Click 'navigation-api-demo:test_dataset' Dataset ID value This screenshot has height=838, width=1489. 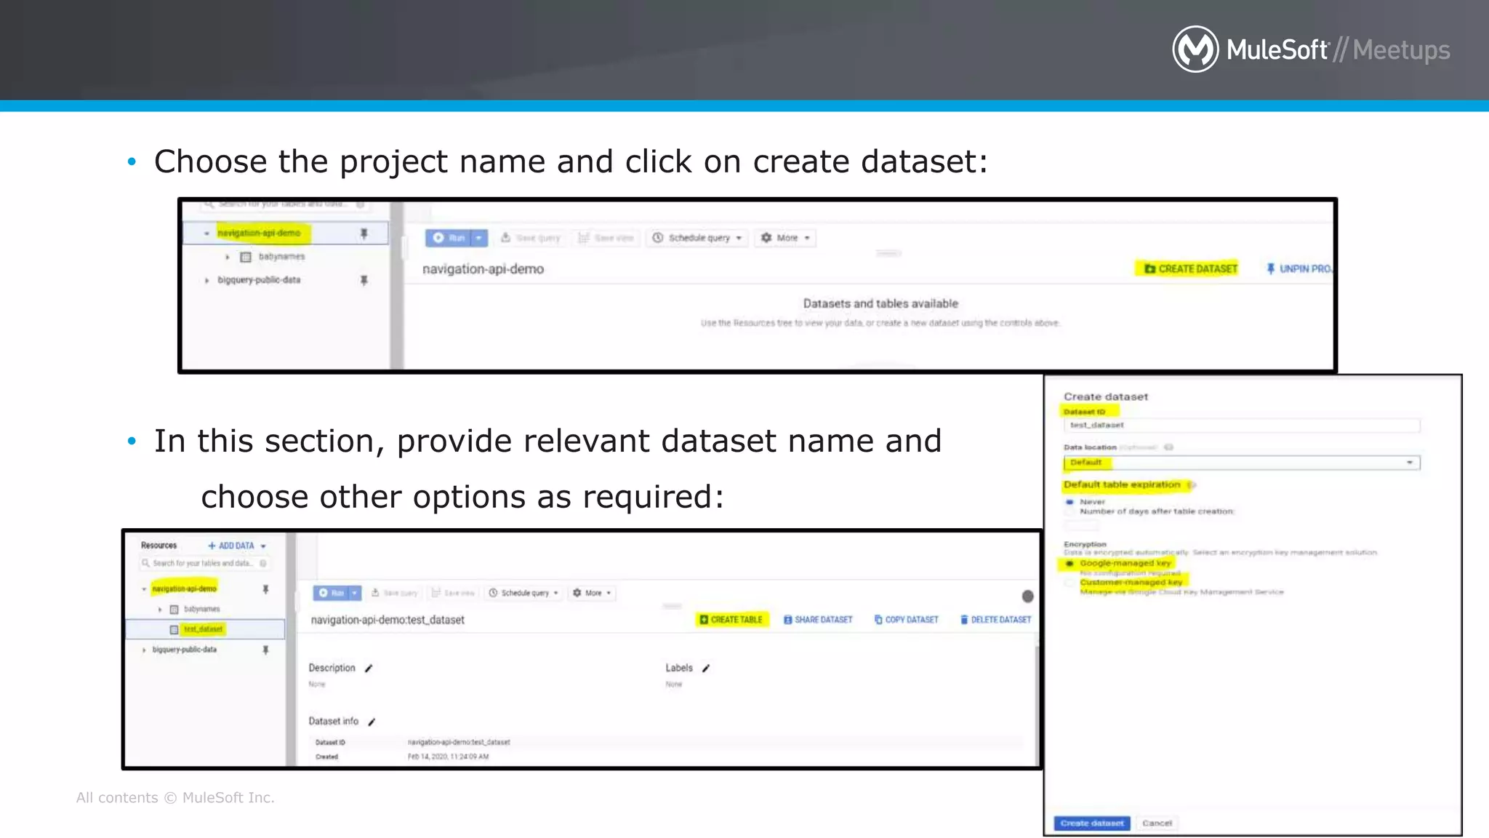(x=459, y=743)
